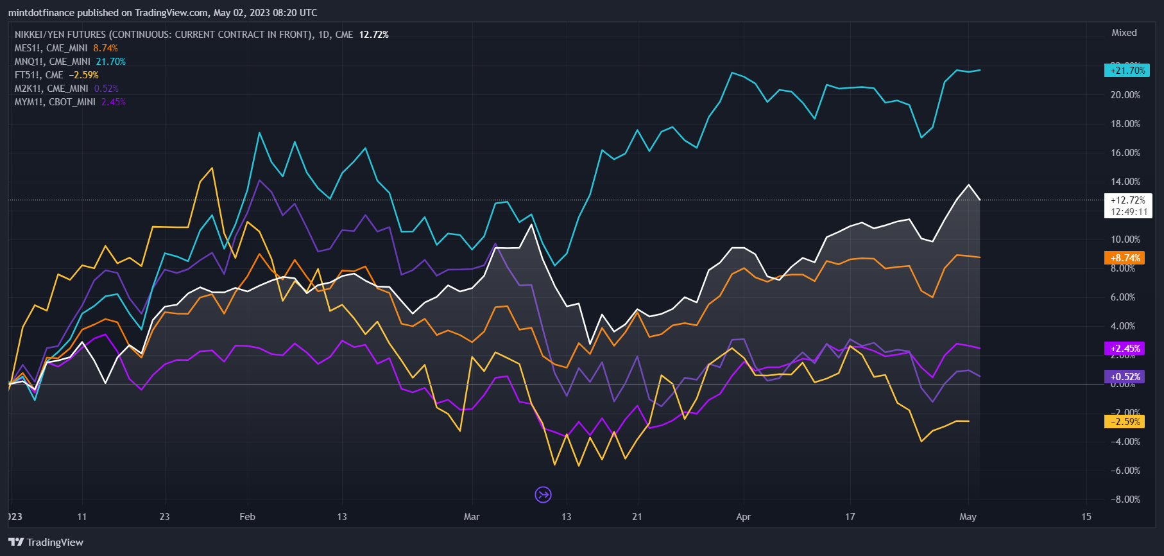Click the 12.72% value in the chart title
The image size is (1164, 556).
click(x=374, y=35)
